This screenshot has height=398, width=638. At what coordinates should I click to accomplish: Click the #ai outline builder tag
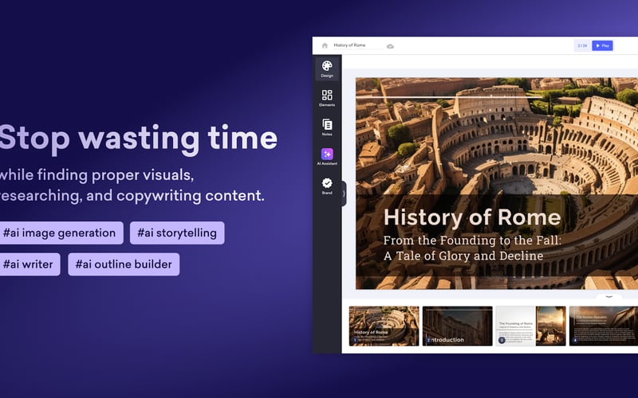(124, 264)
